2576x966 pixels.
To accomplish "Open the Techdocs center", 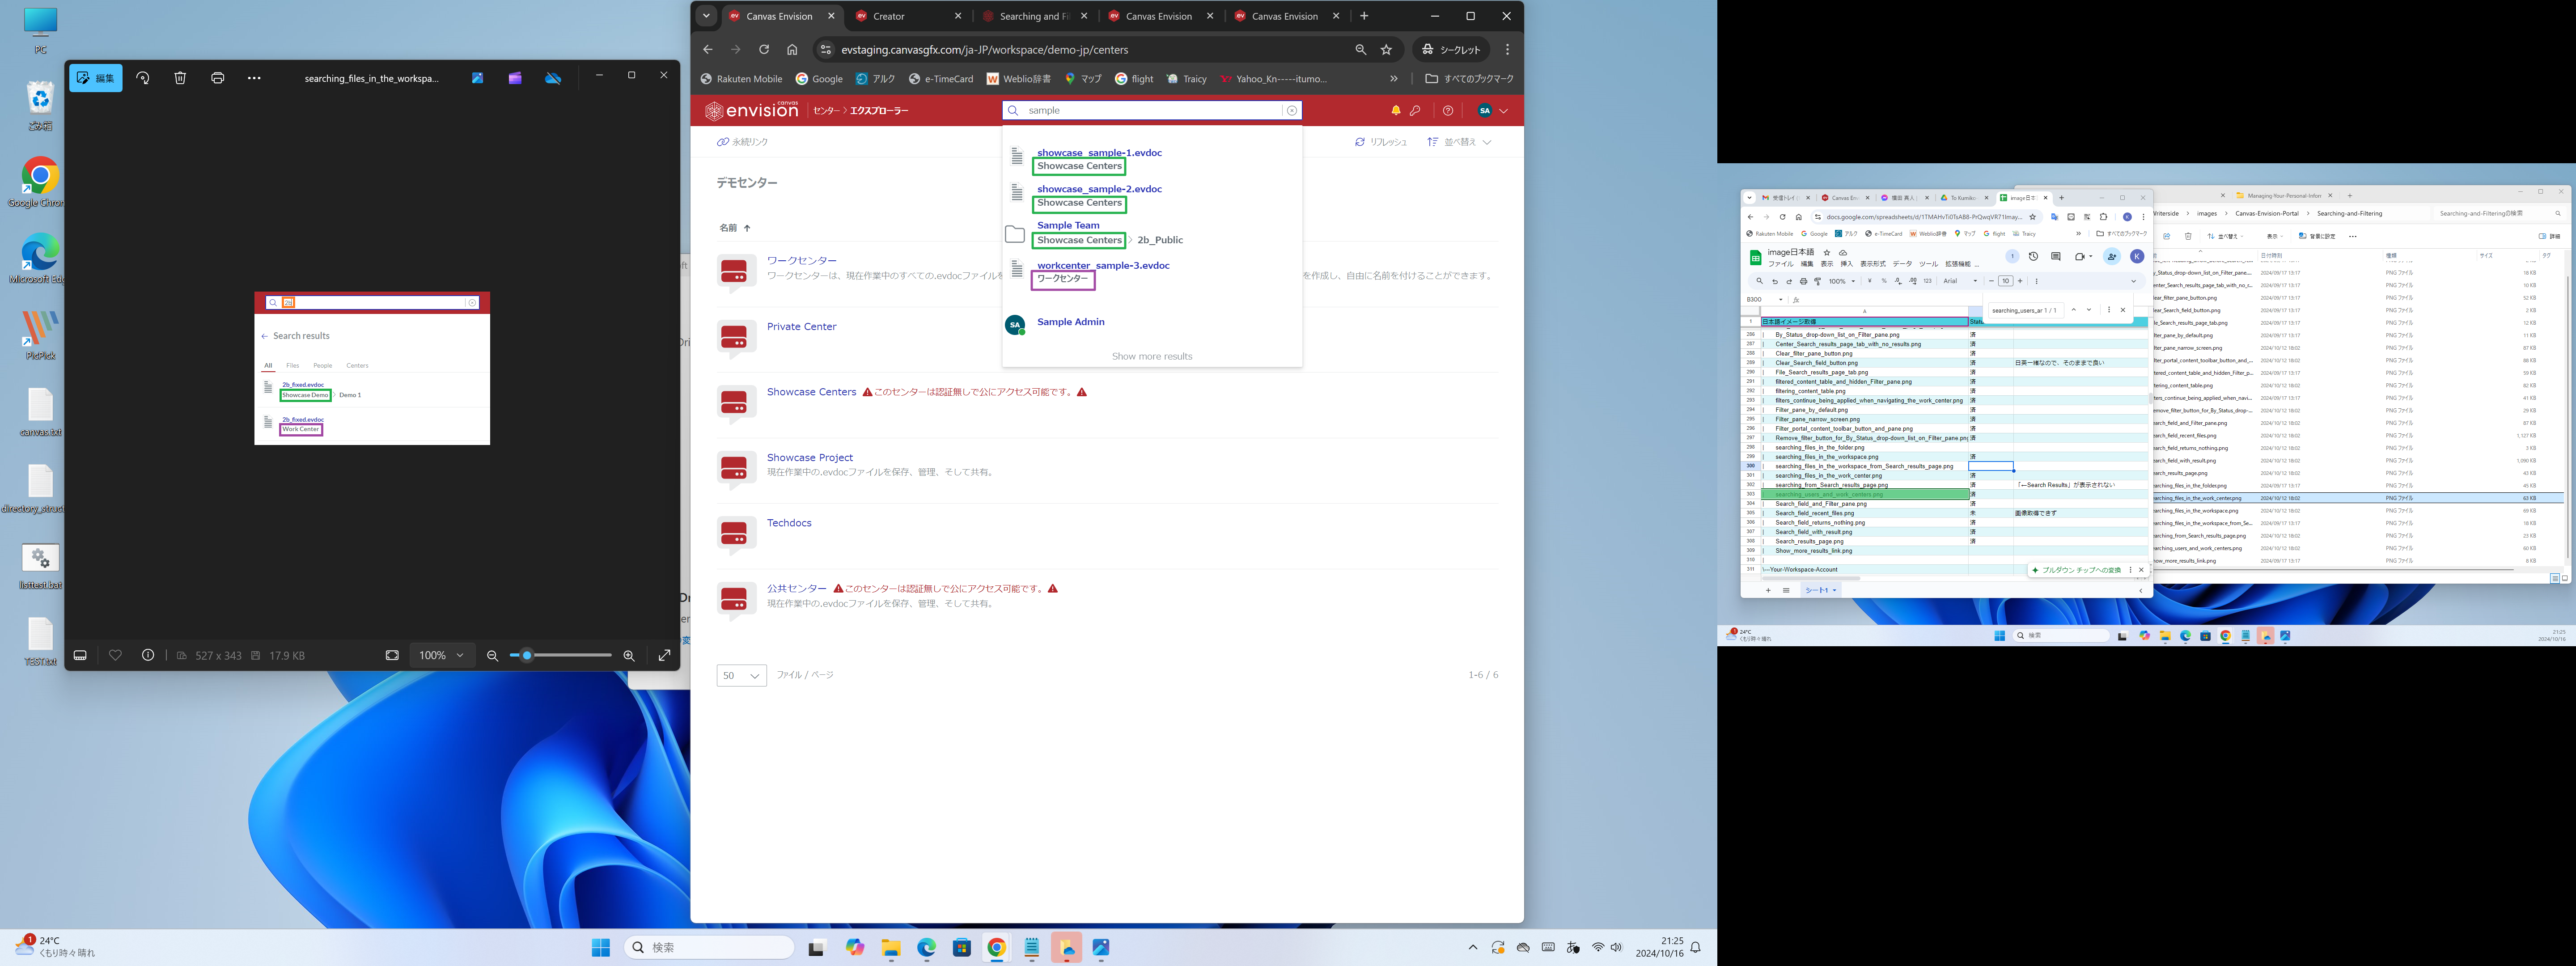I will coord(789,523).
